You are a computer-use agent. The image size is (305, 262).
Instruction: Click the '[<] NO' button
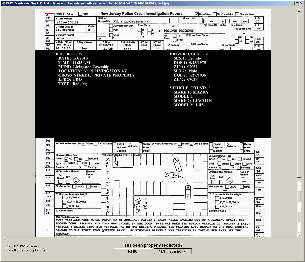coord(133,251)
